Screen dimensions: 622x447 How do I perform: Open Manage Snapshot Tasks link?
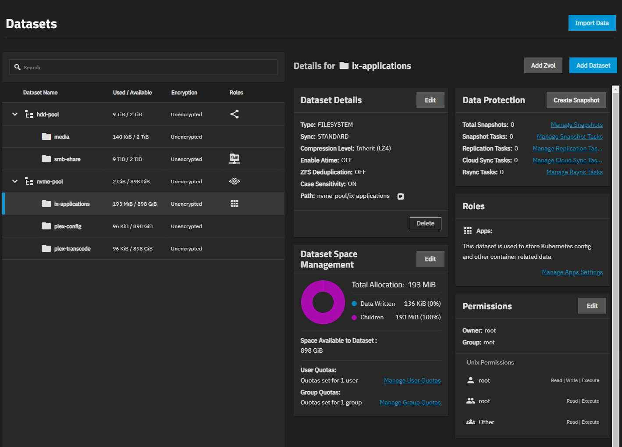point(569,136)
